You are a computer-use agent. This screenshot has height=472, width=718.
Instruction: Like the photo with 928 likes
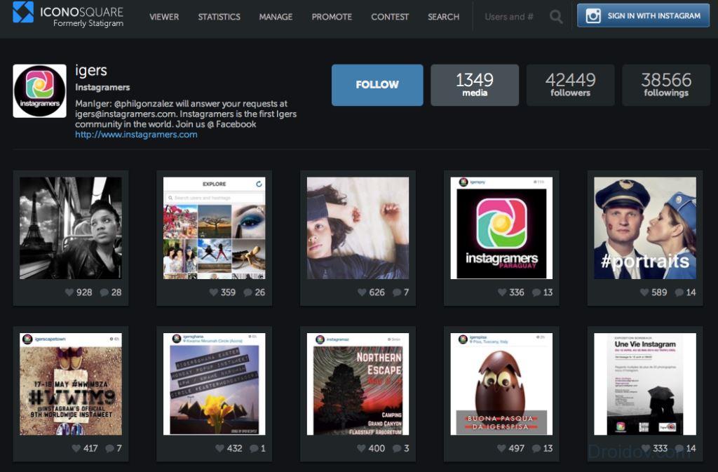[69, 292]
